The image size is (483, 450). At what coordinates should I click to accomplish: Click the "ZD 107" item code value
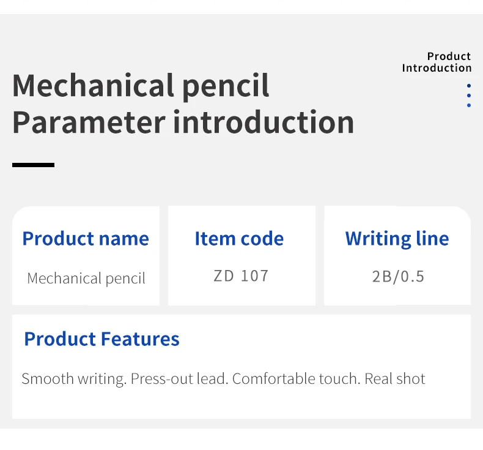[241, 276]
